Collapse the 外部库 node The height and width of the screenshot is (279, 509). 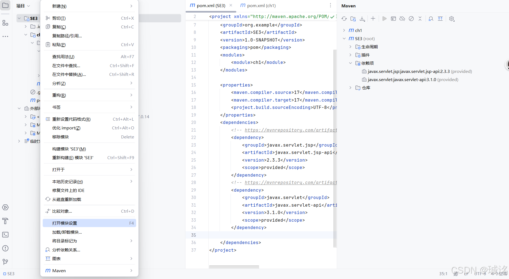[19, 108]
